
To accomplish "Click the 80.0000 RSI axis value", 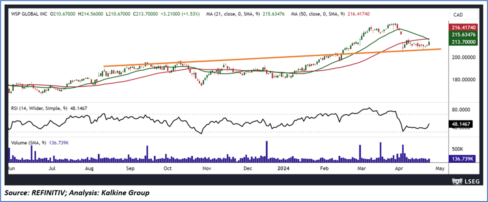I will pyautogui.click(x=461, y=109).
